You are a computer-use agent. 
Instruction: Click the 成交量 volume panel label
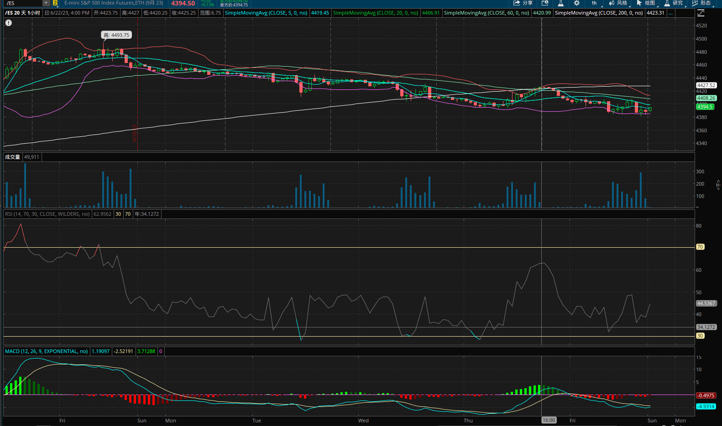pyautogui.click(x=13, y=157)
